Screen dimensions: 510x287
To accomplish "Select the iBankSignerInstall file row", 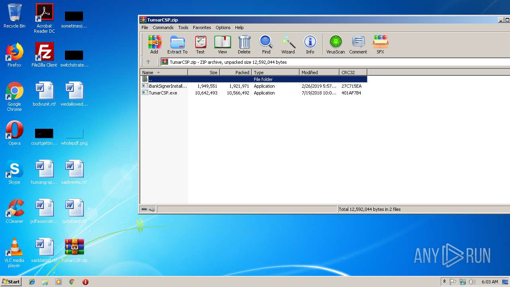I will click(254, 86).
